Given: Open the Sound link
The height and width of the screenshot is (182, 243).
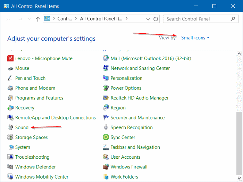Looking at the screenshot, I should tap(22, 127).
